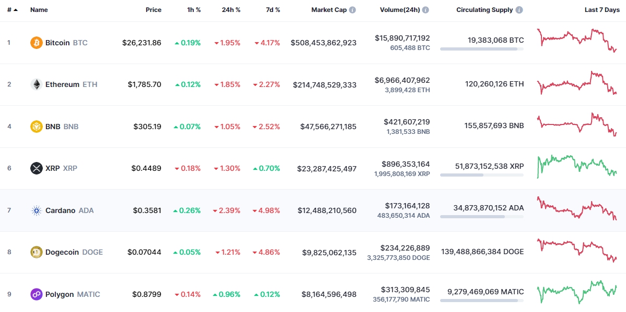Click the BNB logo icon

(x=37, y=127)
